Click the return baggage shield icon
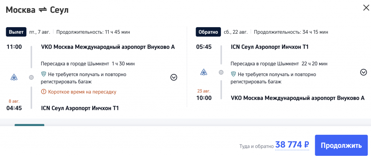371x158 pixels. pyautogui.click(x=233, y=74)
